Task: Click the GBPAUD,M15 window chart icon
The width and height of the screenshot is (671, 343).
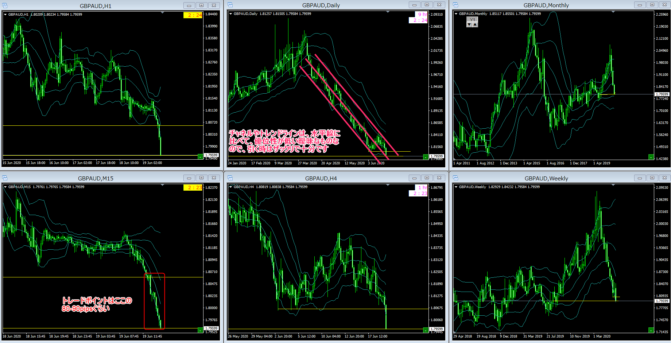Action: [x=5, y=178]
